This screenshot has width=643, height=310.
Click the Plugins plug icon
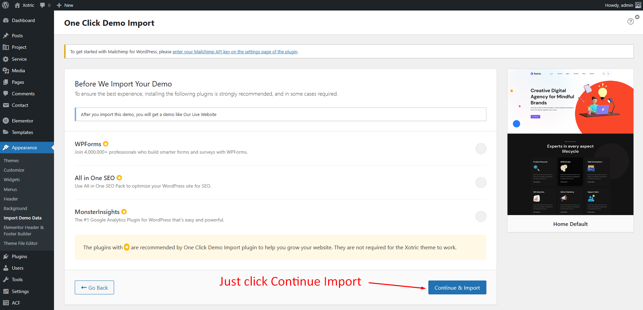[x=6, y=256]
